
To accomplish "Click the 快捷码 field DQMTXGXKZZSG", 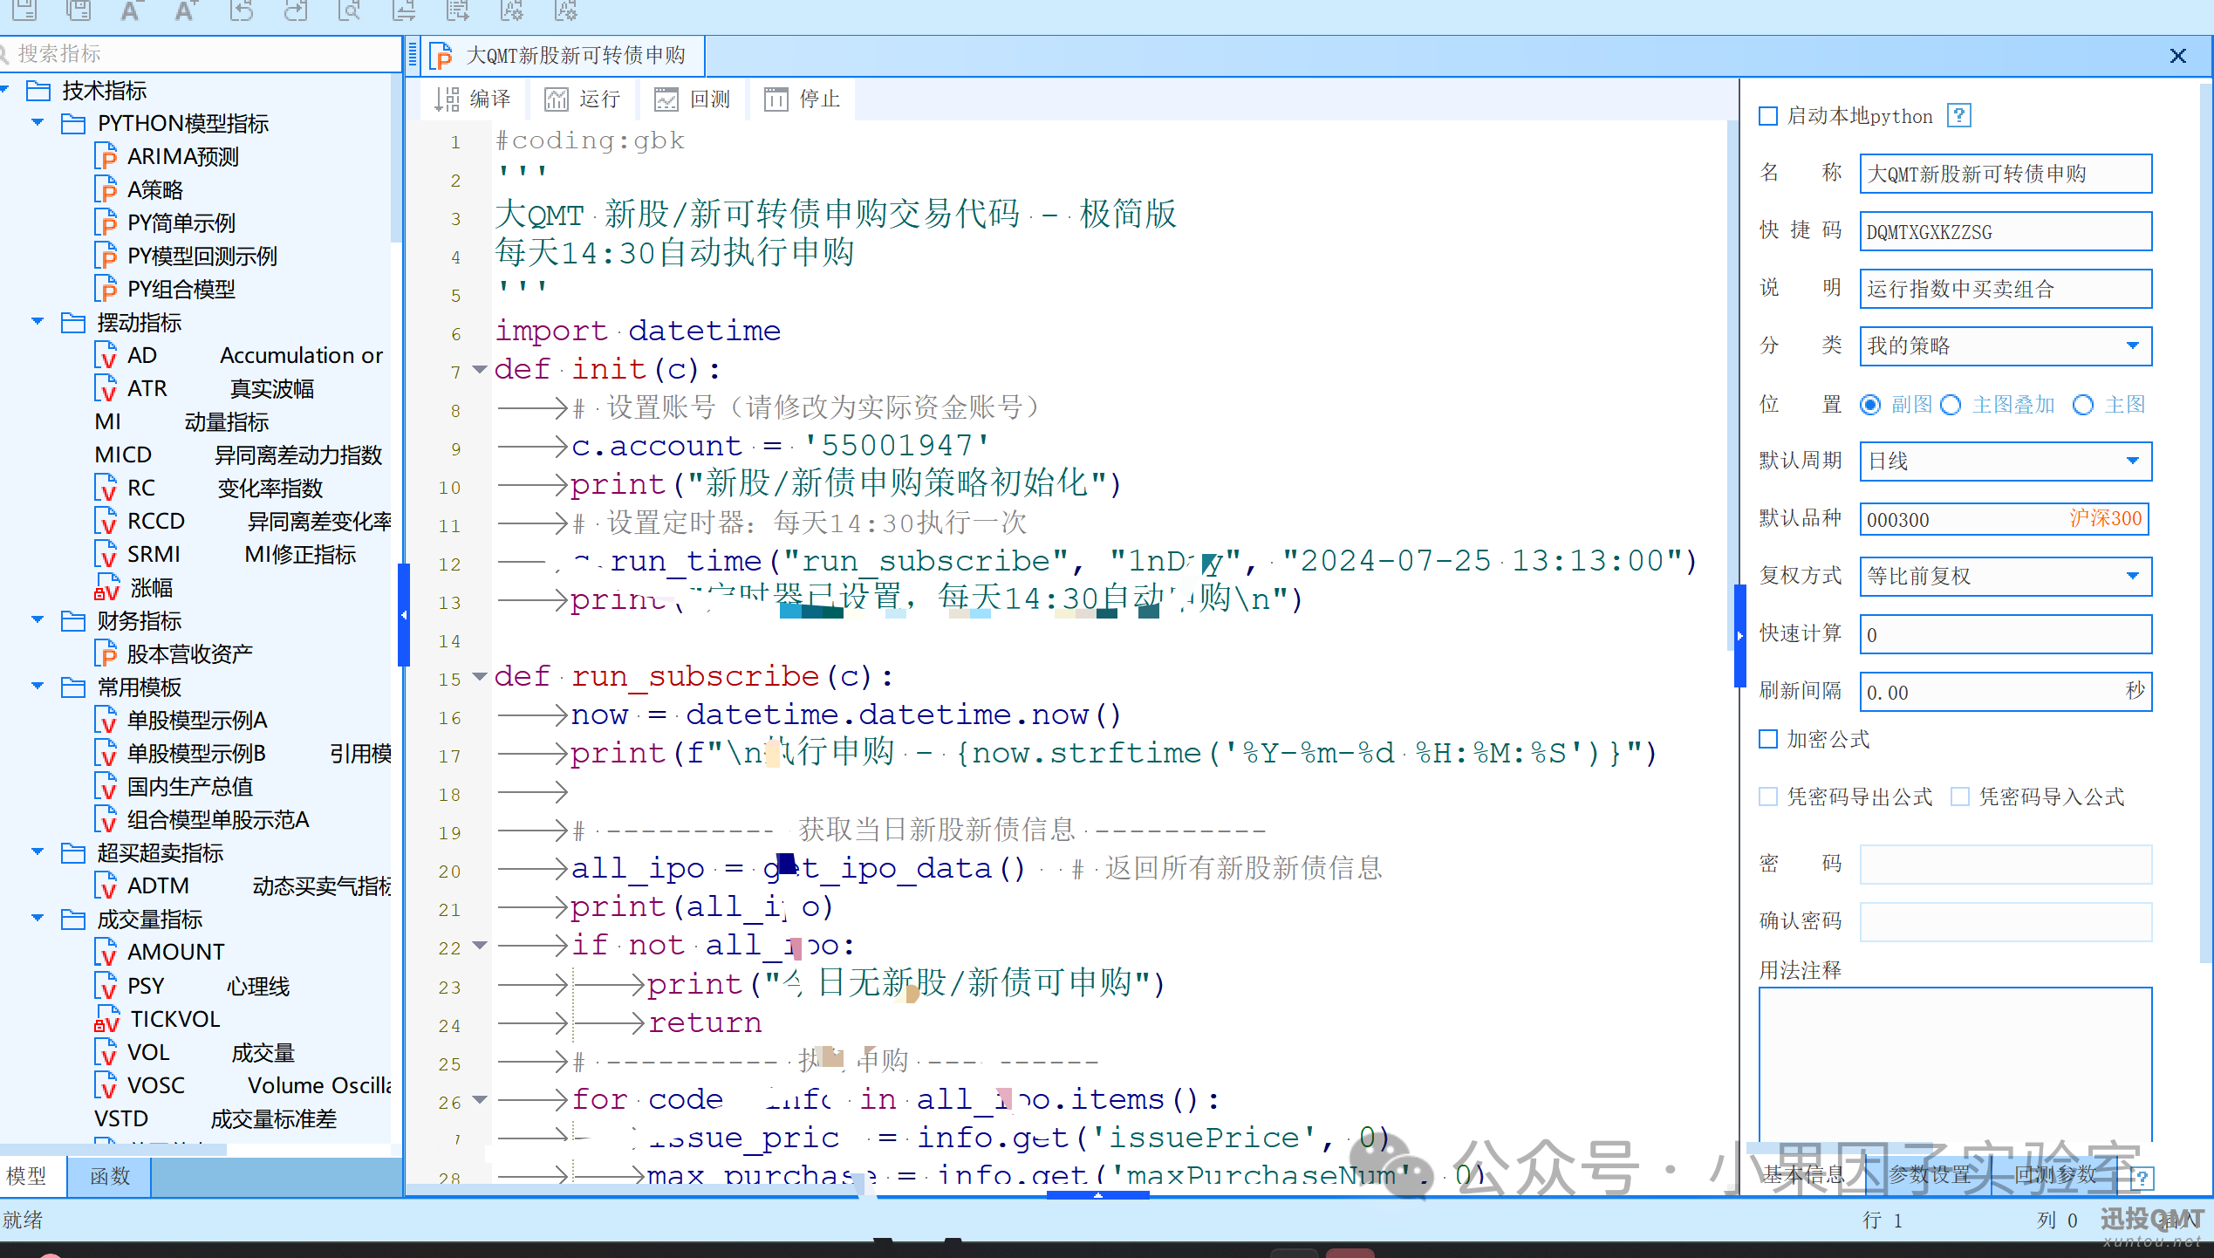I will (x=2006, y=231).
